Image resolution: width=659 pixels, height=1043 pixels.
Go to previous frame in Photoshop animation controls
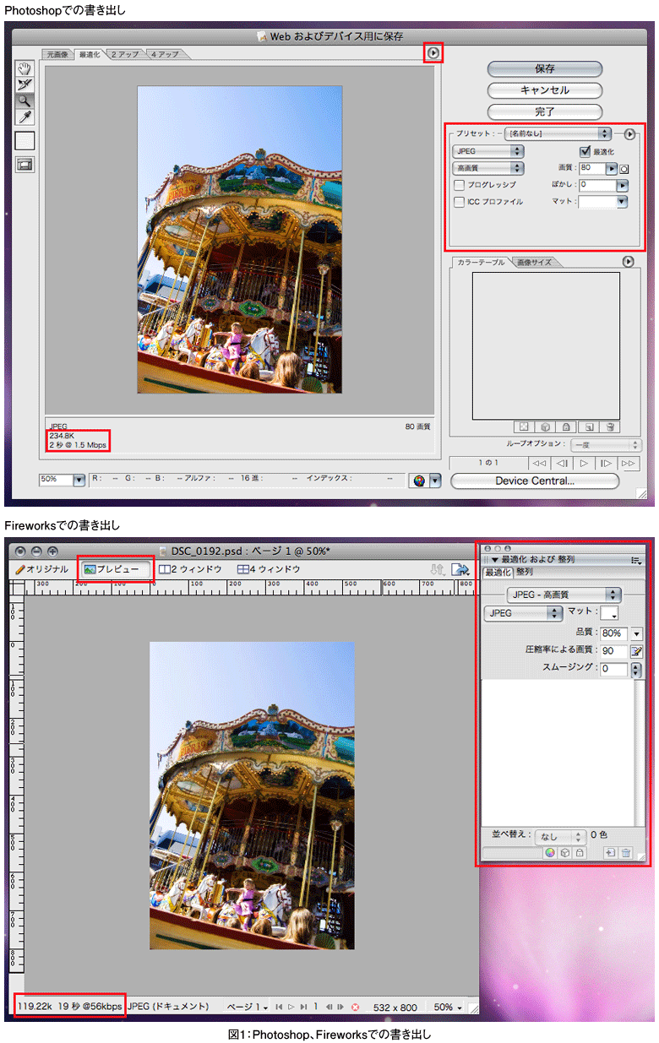(562, 464)
